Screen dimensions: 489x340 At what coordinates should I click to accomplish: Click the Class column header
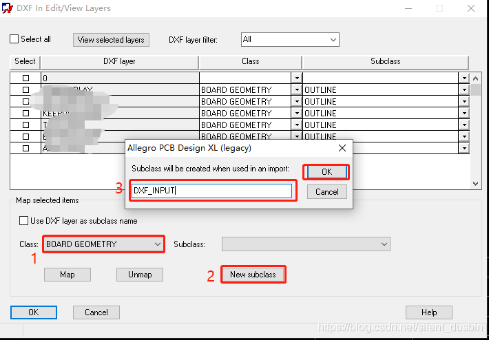click(251, 61)
